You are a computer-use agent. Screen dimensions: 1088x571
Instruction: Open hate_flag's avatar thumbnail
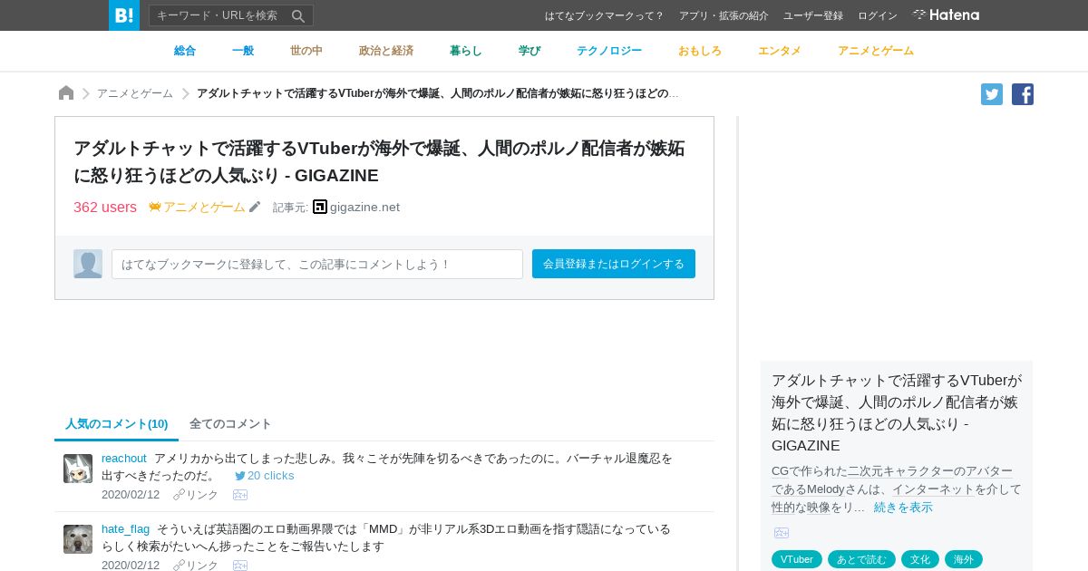pyautogui.click(x=78, y=539)
